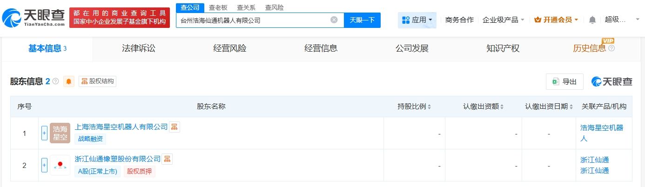Click the red promotional banner in header
This screenshot has height=187, width=645.
(120, 18)
